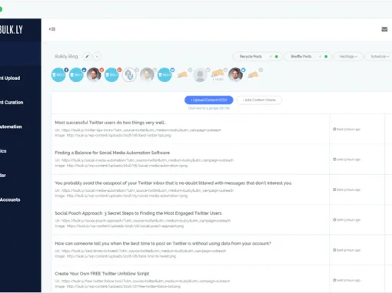Image resolution: width=392 pixels, height=293 pixels.
Task: Select the blue Bulk.ly avatar with orange badge
Action: 111,74
